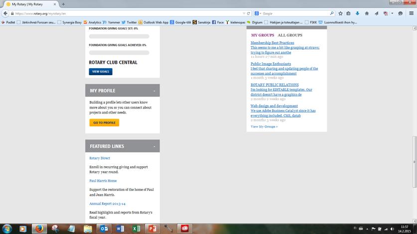This screenshot has width=417, height=234.
Task: Click the address bar URL field
Action: tap(128, 13)
